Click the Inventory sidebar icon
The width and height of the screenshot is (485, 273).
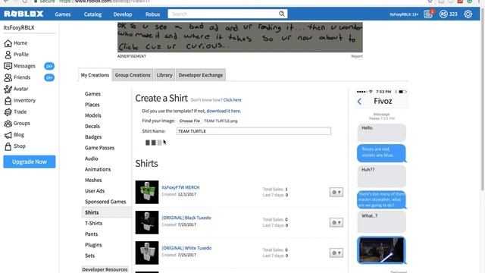click(8, 100)
